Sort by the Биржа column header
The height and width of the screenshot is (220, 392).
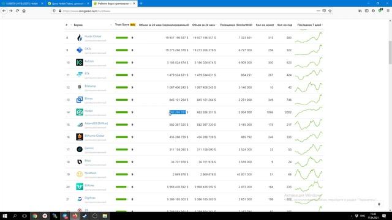78,25
